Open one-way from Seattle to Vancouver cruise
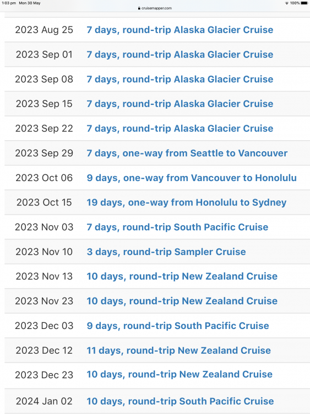Image resolution: width=310 pixels, height=414 pixels. point(187,153)
